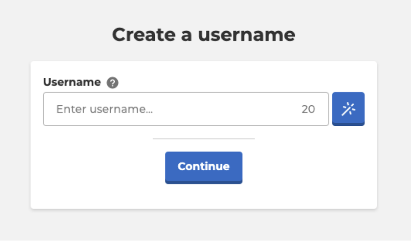This screenshot has height=241, width=411.
Task: Click the 20 character counter
Action: (x=308, y=109)
